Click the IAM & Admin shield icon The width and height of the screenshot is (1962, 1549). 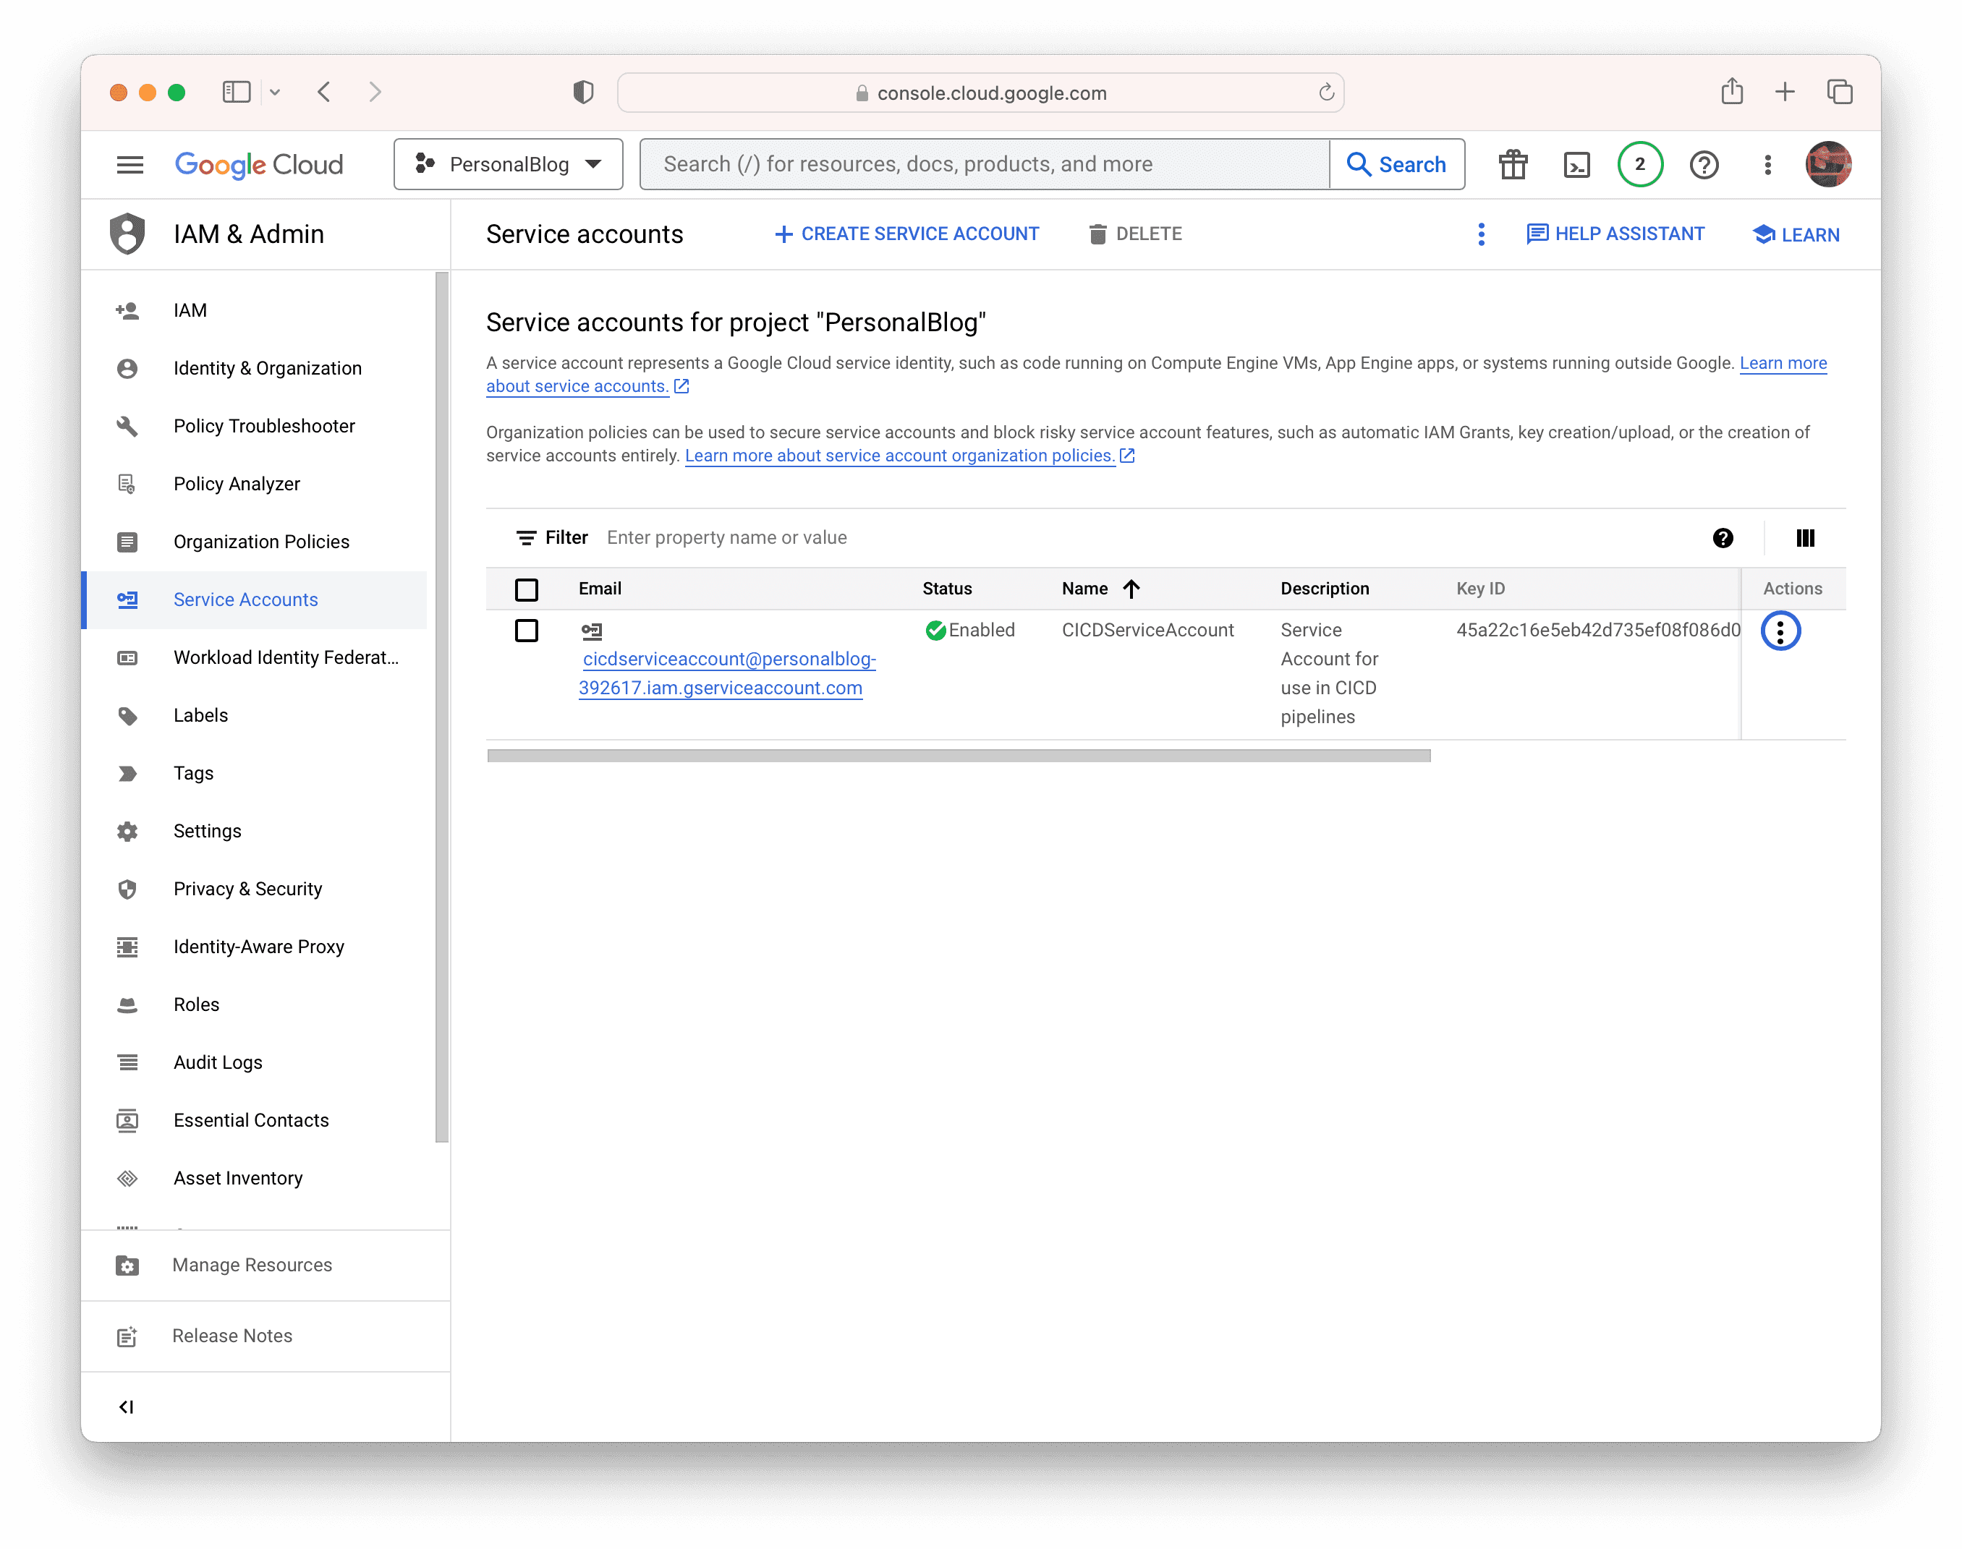(x=128, y=233)
